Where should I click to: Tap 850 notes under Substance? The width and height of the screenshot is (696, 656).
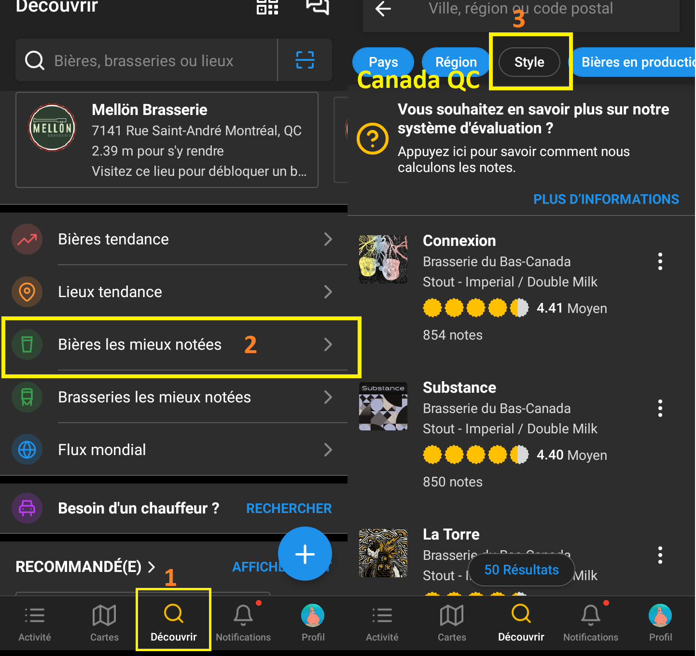click(x=453, y=482)
